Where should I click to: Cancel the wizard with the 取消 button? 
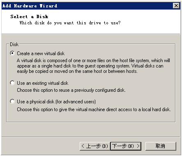(161, 146)
